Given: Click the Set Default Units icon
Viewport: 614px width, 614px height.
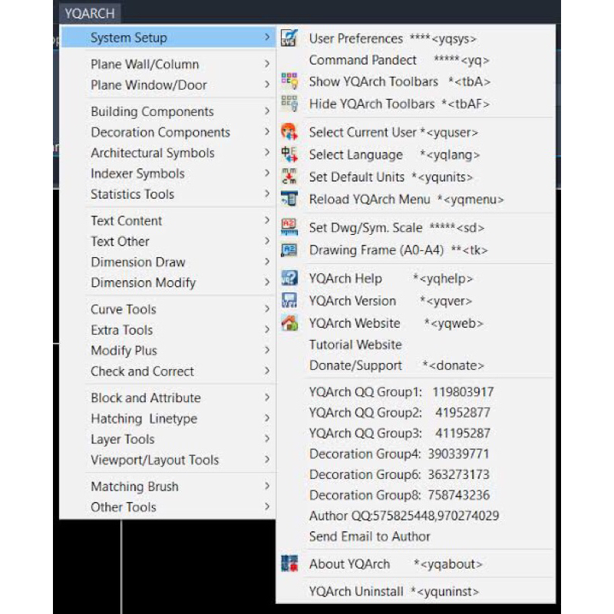Looking at the screenshot, I should [289, 177].
